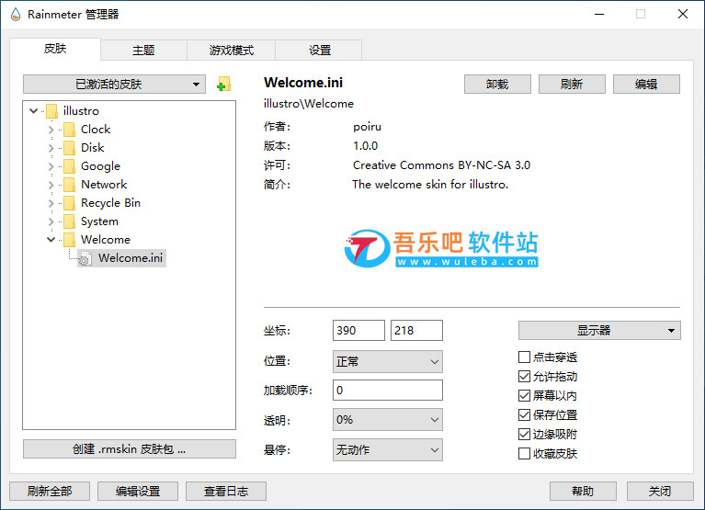Open the 显示器 dropdown menu

coord(599,331)
